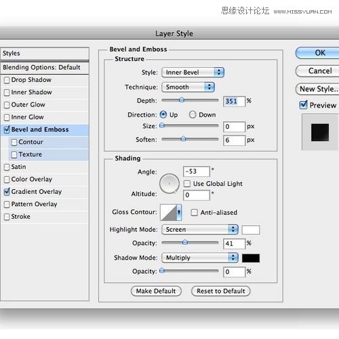Toggle Use Global Light checkbox
Screen dimensions: 339x339
tap(187, 184)
